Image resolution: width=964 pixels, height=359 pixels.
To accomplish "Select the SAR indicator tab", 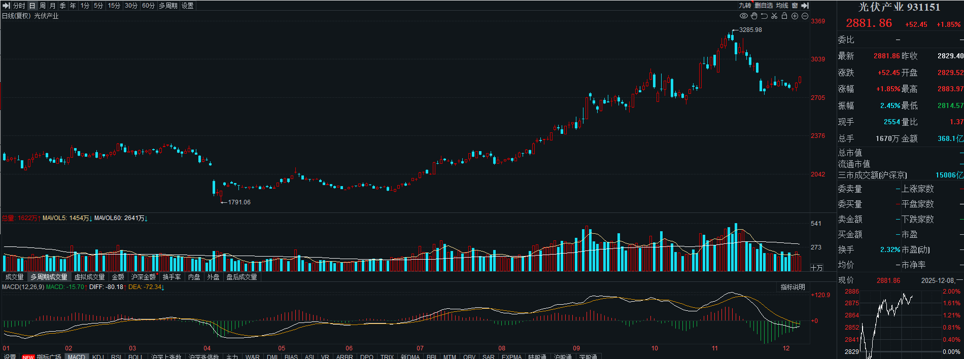I will (489, 356).
